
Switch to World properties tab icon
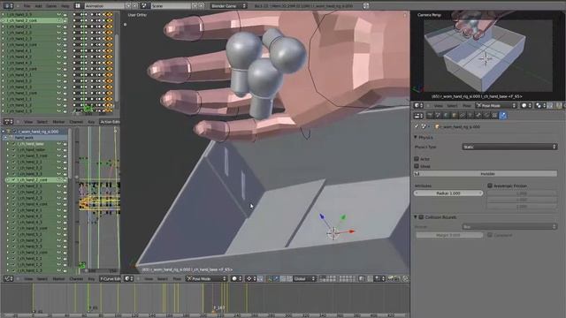tap(446, 116)
